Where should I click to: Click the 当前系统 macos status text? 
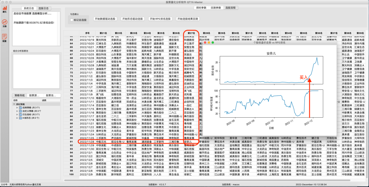pos(231,184)
